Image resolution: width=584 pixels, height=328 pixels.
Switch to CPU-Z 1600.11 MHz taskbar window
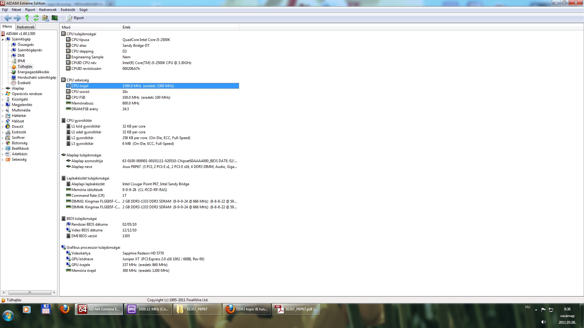[148, 309]
